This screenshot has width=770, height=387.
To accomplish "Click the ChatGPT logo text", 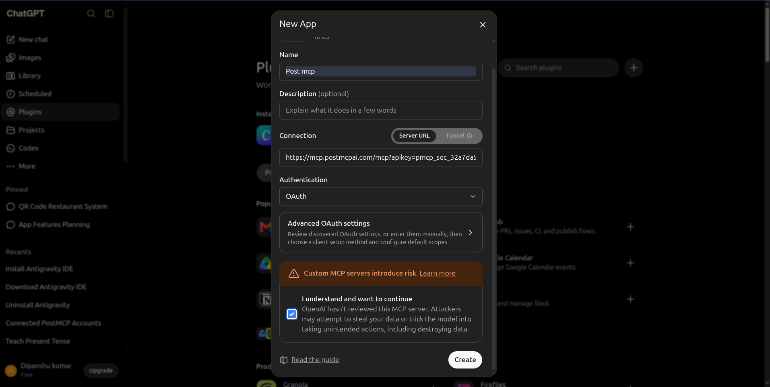I will [x=25, y=13].
